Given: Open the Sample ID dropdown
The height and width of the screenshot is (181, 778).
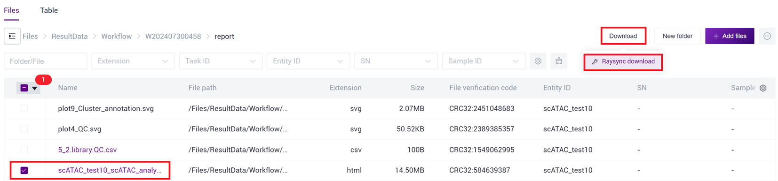Looking at the screenshot, I should 484,61.
